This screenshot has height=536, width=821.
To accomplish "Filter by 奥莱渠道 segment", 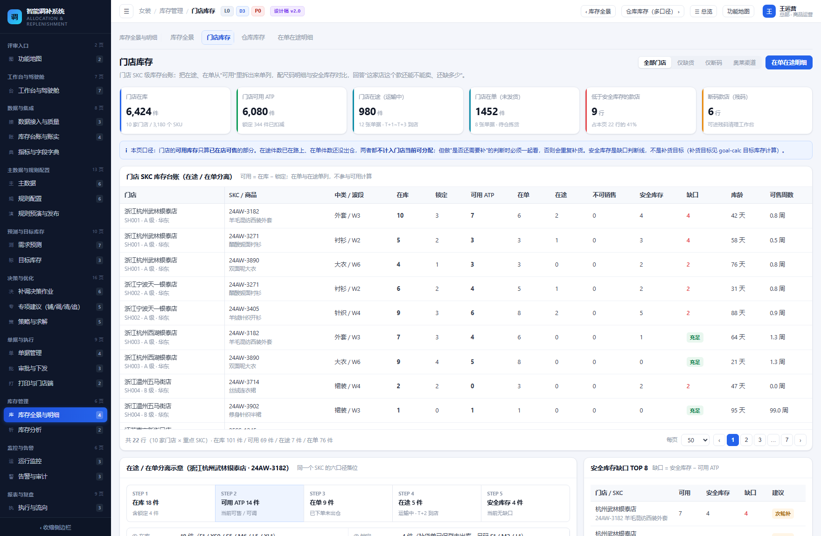I will click(x=744, y=62).
